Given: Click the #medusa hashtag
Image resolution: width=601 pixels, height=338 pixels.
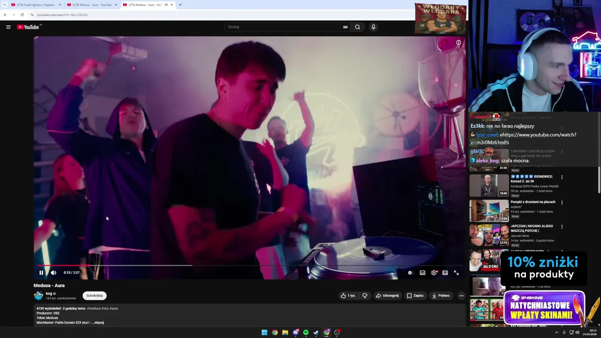Looking at the screenshot, I should click(x=93, y=308).
